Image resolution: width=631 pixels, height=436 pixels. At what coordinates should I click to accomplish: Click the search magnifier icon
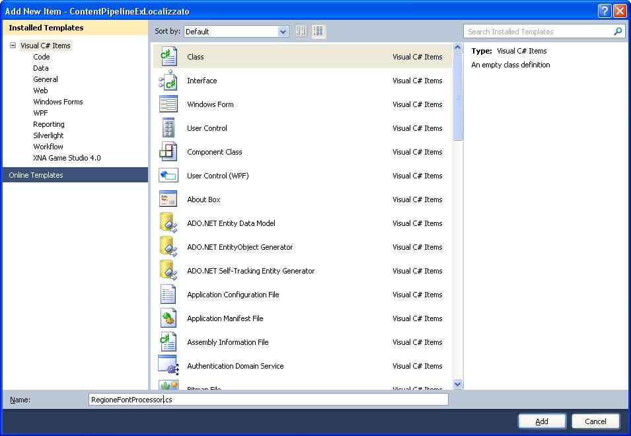[x=618, y=31]
